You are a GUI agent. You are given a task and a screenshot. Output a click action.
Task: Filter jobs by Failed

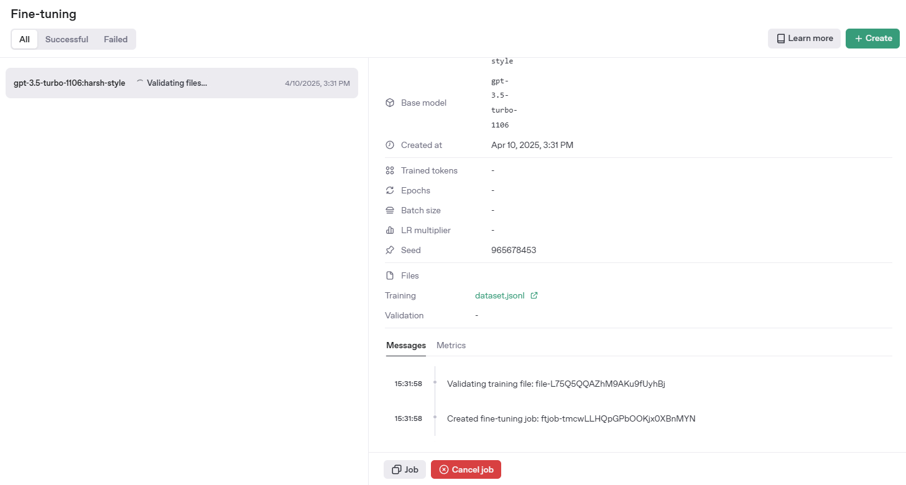116,39
